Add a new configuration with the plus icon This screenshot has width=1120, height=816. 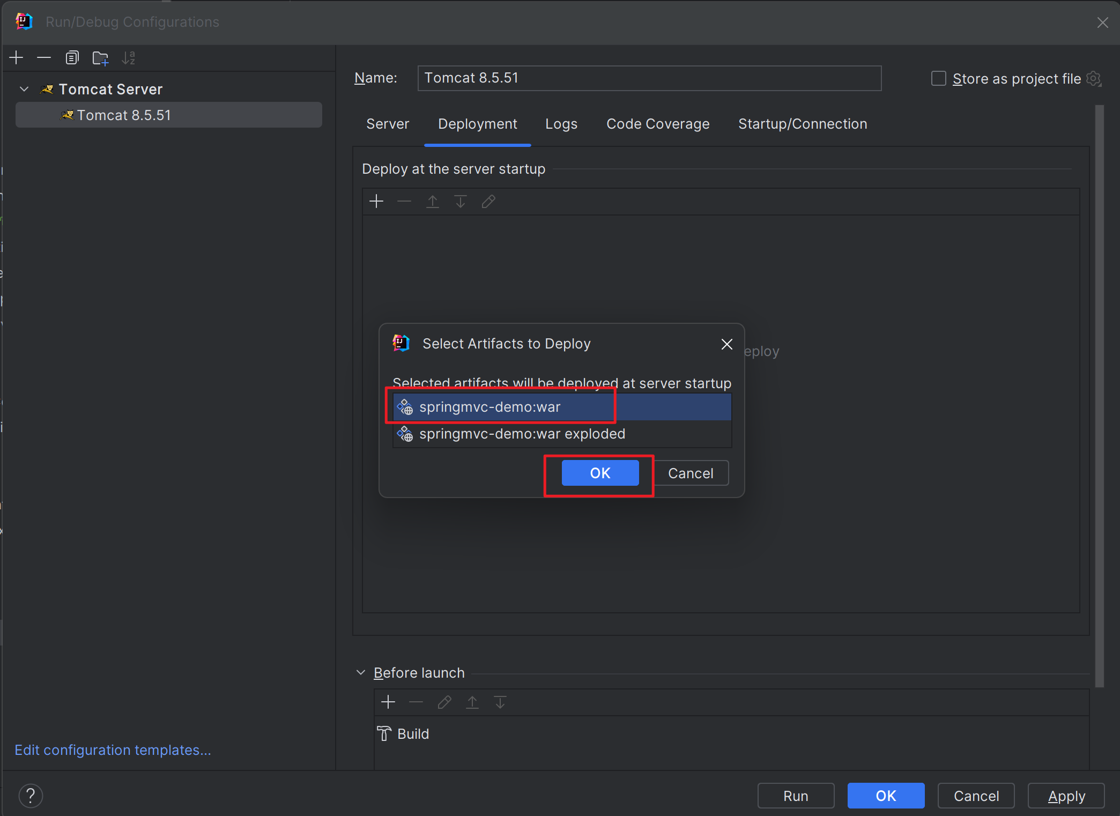[x=17, y=58]
